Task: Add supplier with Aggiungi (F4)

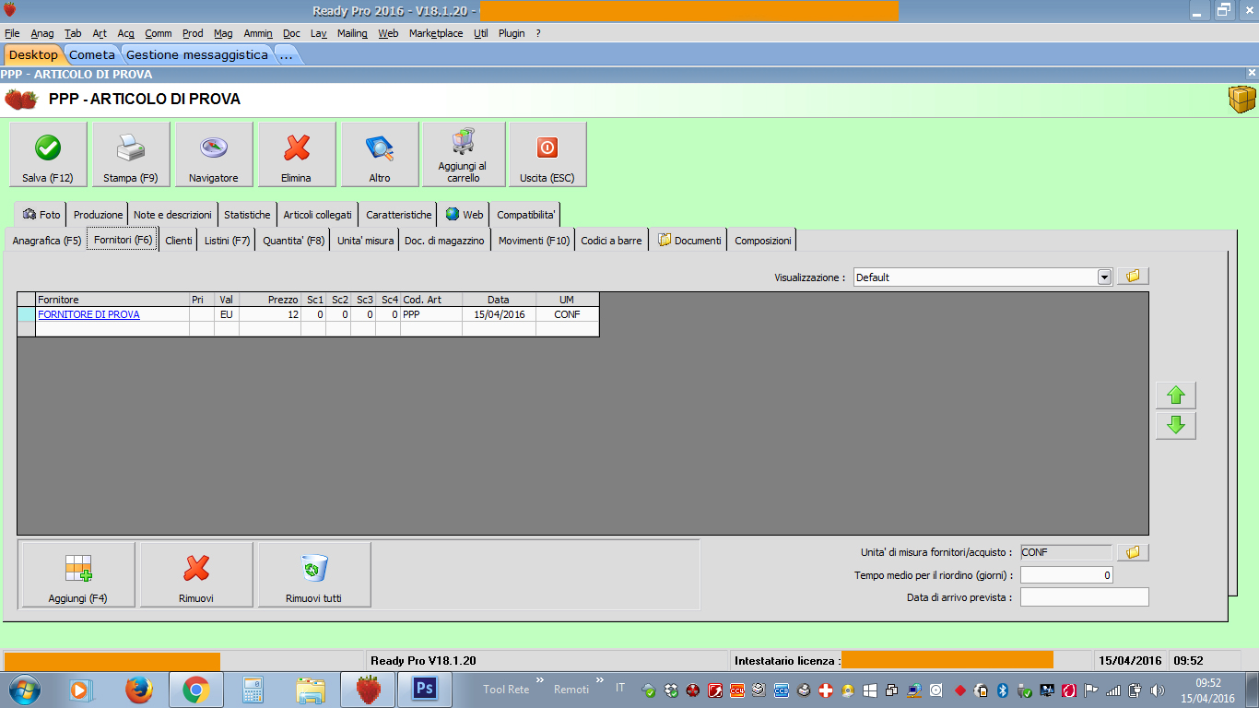Action: [x=78, y=574]
